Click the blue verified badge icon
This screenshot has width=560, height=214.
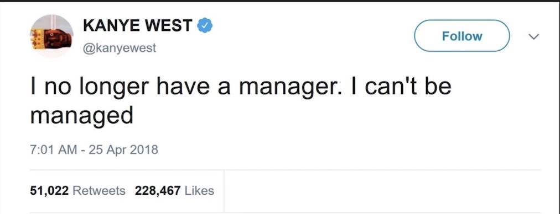pyautogui.click(x=205, y=25)
